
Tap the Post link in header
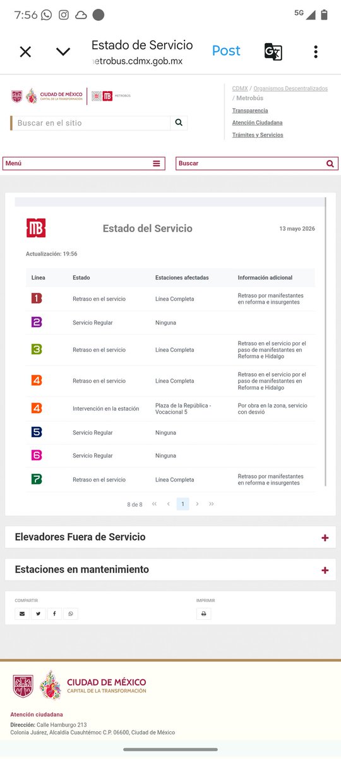click(x=226, y=51)
